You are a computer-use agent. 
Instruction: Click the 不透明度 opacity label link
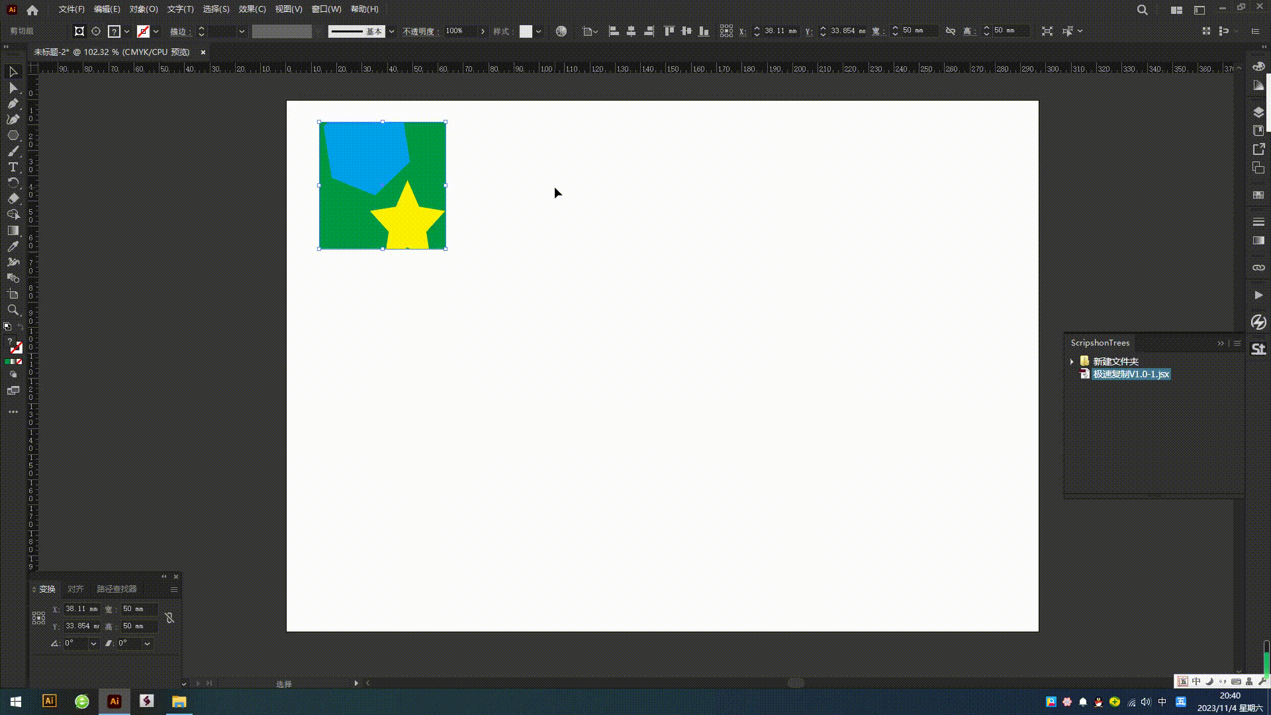coord(421,31)
